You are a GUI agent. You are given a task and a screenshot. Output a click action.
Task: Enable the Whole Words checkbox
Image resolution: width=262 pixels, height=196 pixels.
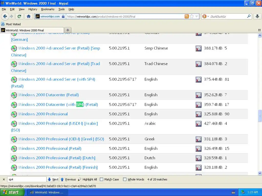point(125,179)
